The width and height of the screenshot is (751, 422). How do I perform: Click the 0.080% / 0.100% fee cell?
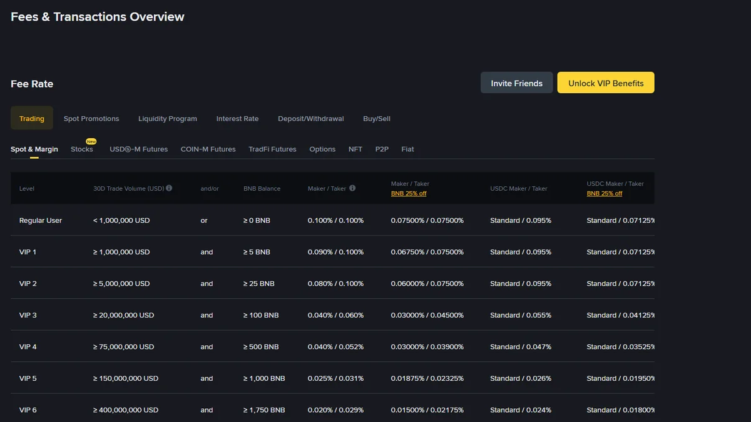pos(335,283)
